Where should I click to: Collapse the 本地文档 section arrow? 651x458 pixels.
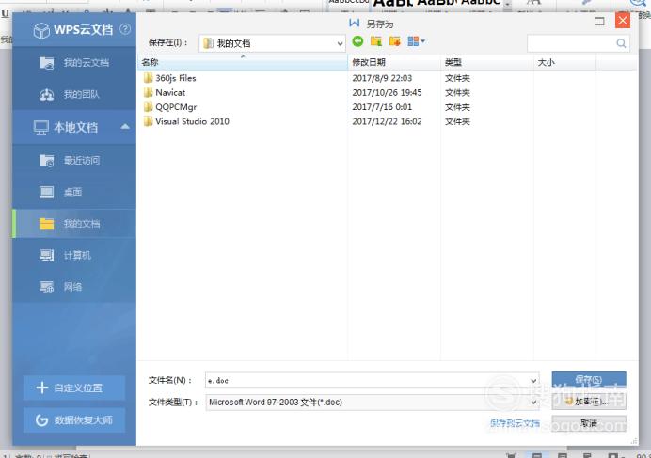[125, 127]
